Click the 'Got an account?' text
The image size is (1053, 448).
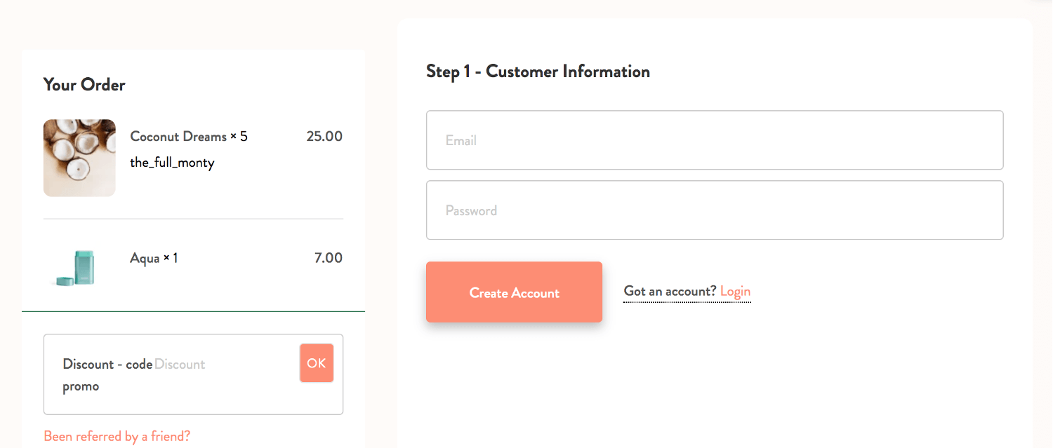click(x=670, y=292)
